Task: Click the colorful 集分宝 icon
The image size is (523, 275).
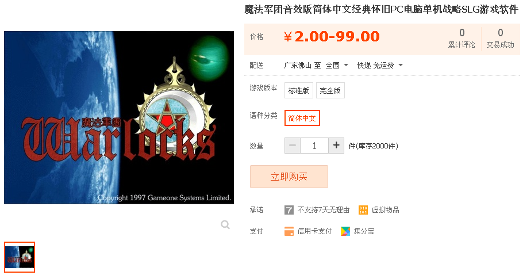Action: pyautogui.click(x=345, y=231)
